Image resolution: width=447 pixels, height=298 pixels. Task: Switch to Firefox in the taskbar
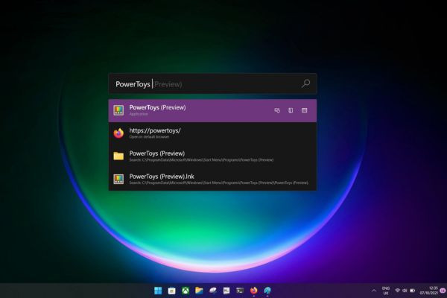254,291
